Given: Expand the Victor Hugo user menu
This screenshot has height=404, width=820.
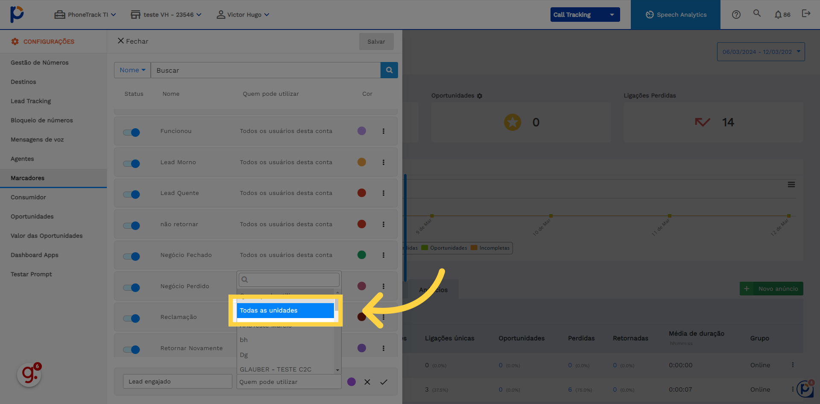Looking at the screenshot, I should pos(243,15).
